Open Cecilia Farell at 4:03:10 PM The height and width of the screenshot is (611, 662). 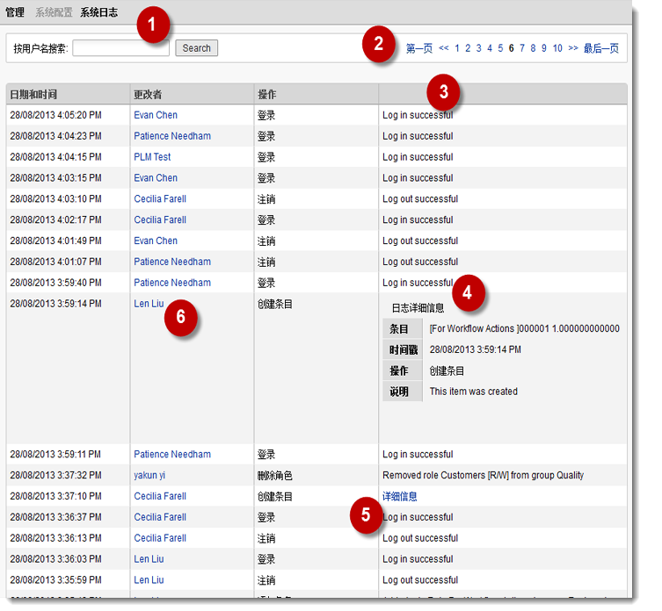pos(160,199)
